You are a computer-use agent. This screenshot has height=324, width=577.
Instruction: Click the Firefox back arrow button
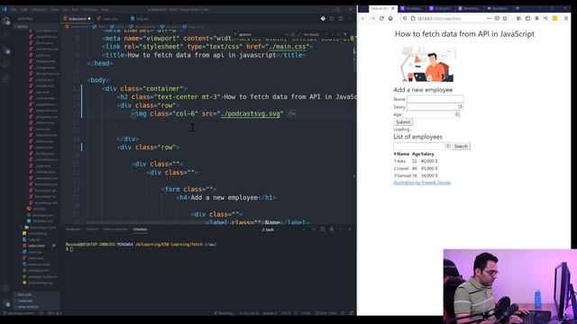point(363,18)
